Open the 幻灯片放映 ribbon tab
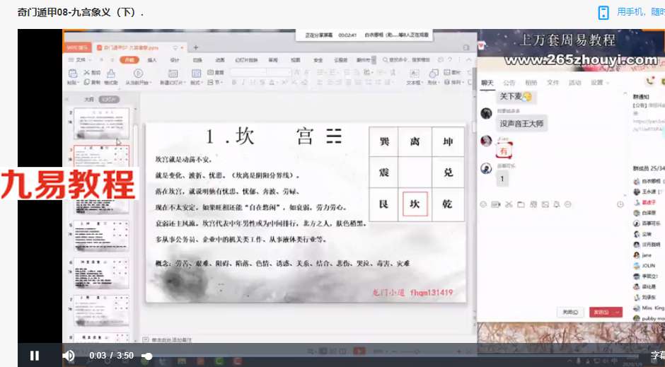This screenshot has height=367, width=665. tap(246, 60)
